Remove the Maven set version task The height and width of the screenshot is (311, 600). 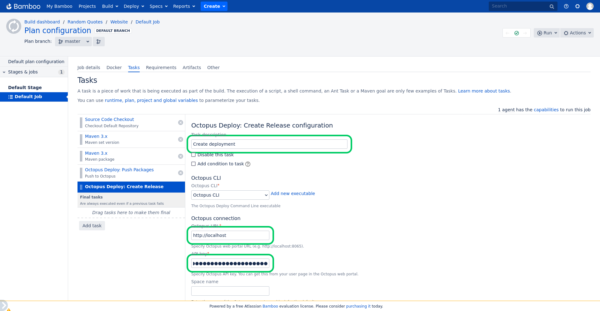[181, 139]
